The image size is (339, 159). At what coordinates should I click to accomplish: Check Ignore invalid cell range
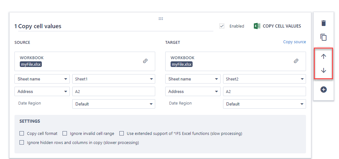click(x=65, y=133)
